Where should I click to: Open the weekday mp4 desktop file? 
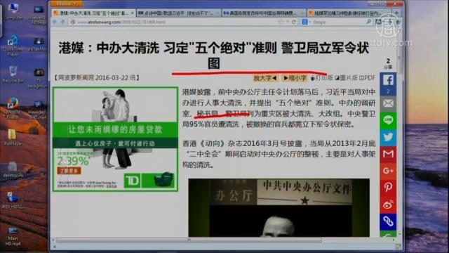pos(37,110)
